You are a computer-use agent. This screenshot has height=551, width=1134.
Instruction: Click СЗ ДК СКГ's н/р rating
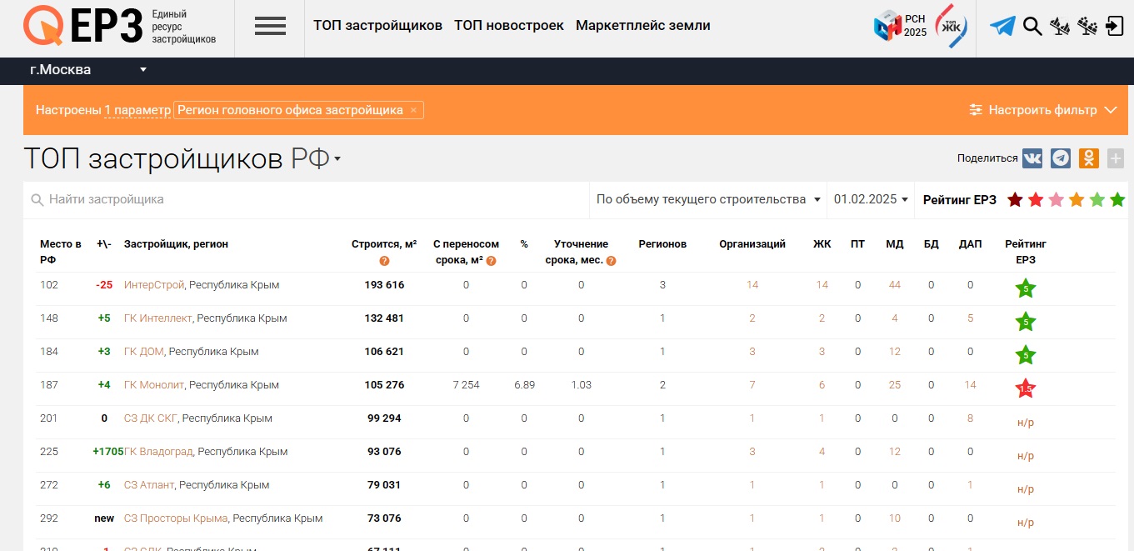point(1025,423)
